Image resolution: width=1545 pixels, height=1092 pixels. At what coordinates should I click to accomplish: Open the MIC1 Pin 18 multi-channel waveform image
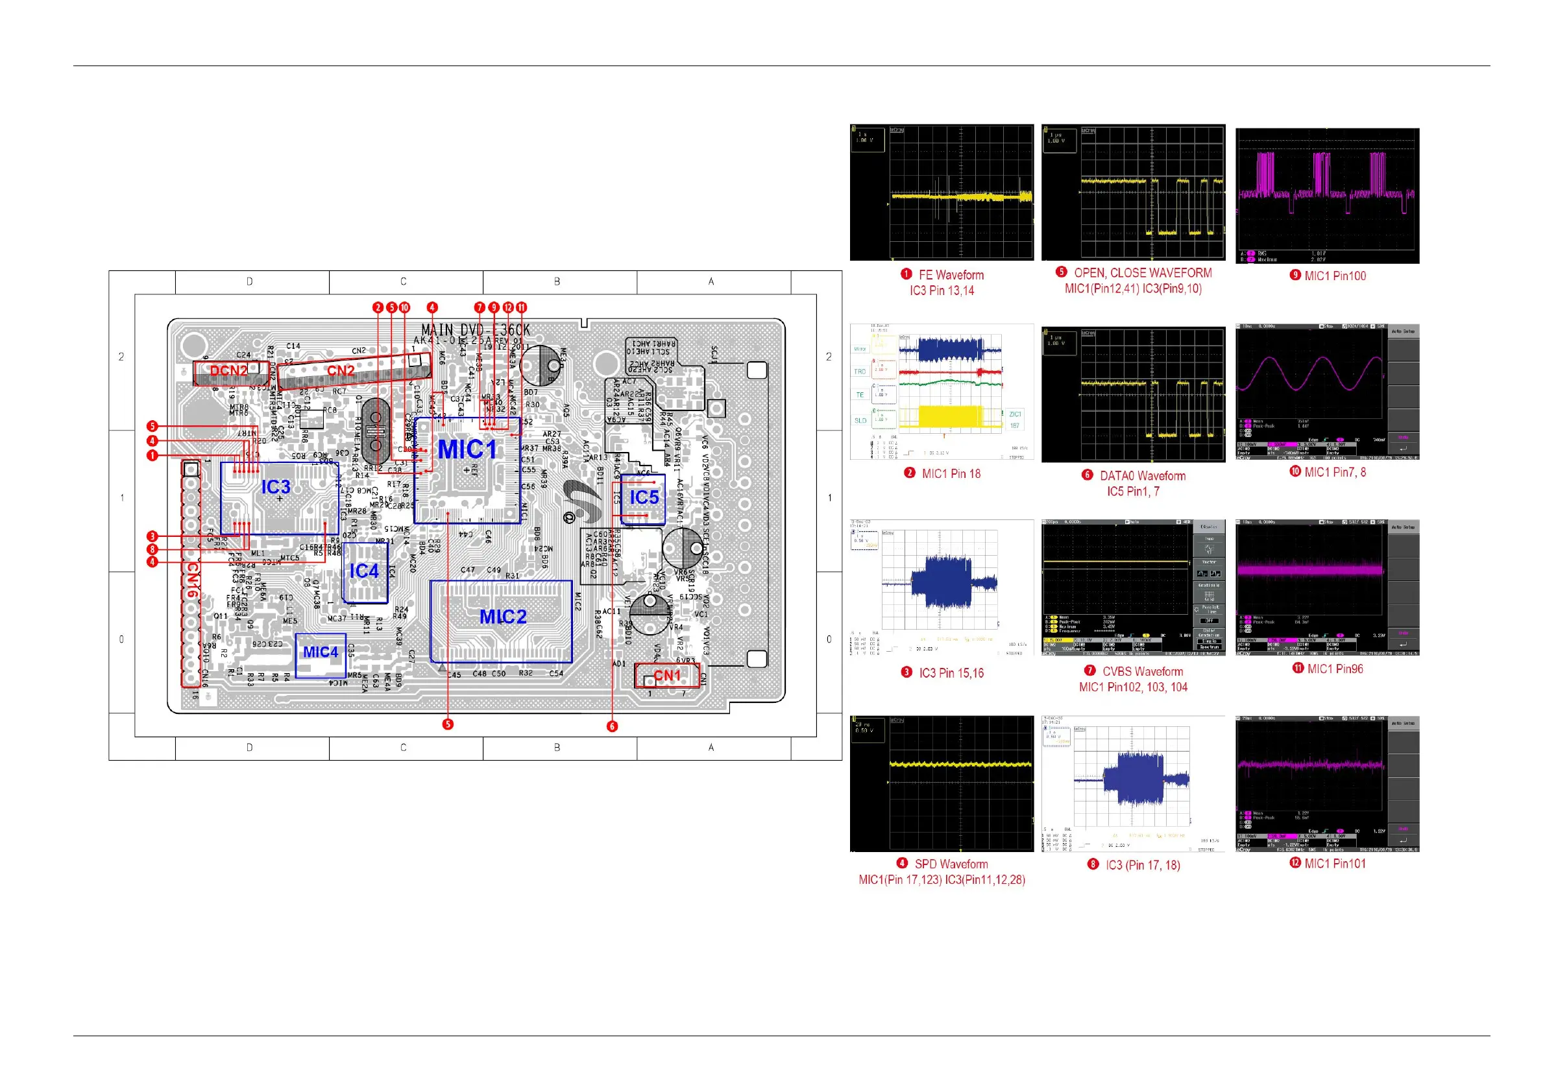coord(942,392)
